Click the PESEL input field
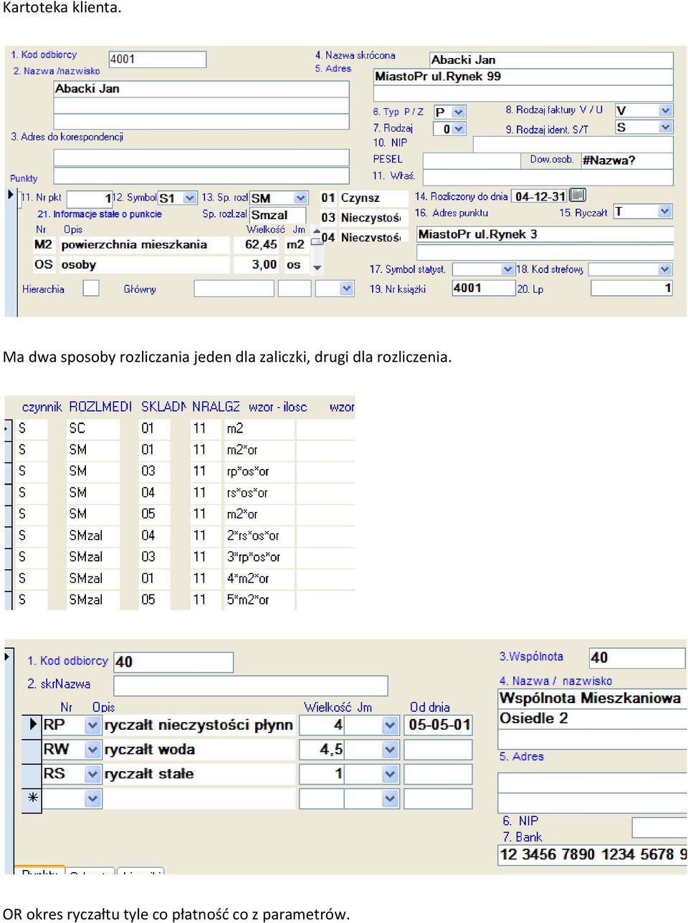This screenshot has height=923, width=688. (x=472, y=160)
